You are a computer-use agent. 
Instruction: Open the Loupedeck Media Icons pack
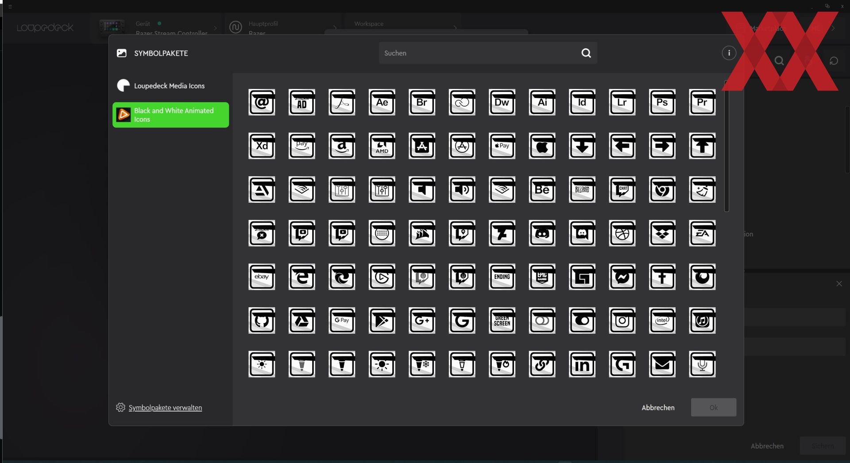tap(170, 85)
